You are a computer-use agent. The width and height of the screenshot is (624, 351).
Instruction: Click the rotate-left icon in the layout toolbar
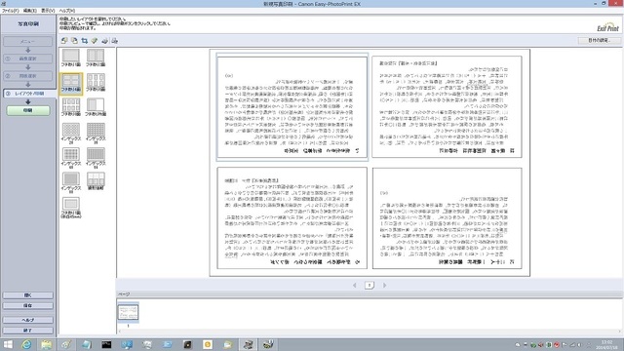click(64, 41)
